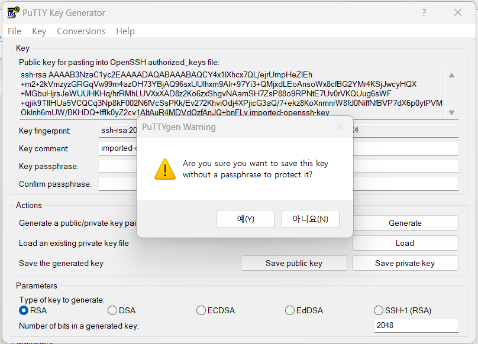This screenshot has width=478, height=344.
Task: Click the 'Type of key to generate:' label
Action: click(x=62, y=300)
